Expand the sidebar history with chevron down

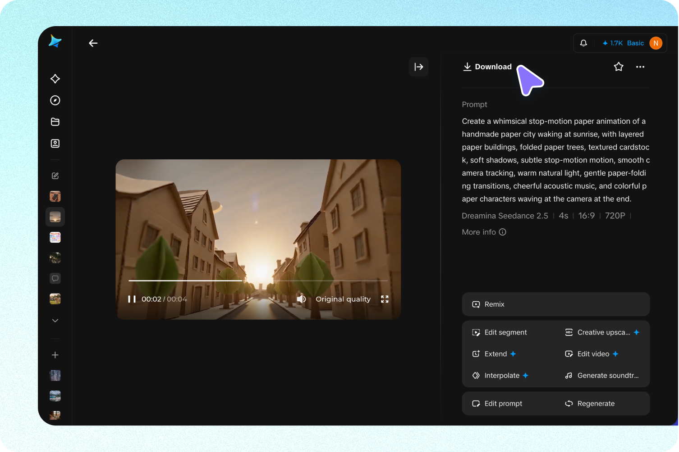pos(55,321)
